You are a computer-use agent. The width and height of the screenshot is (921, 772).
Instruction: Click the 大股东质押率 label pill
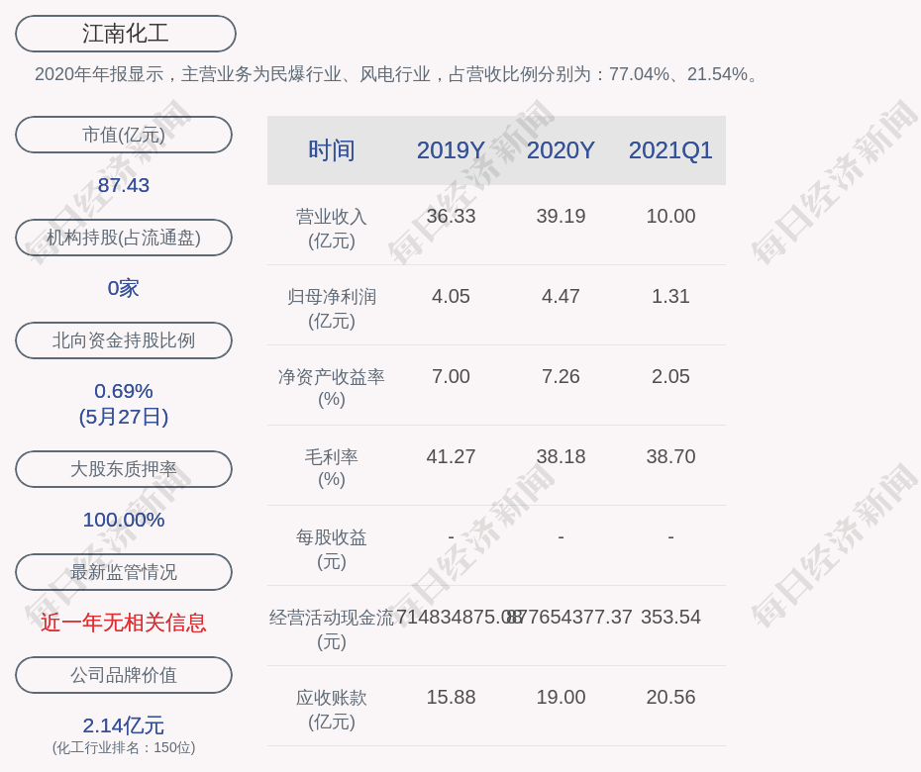pyautogui.click(x=124, y=469)
